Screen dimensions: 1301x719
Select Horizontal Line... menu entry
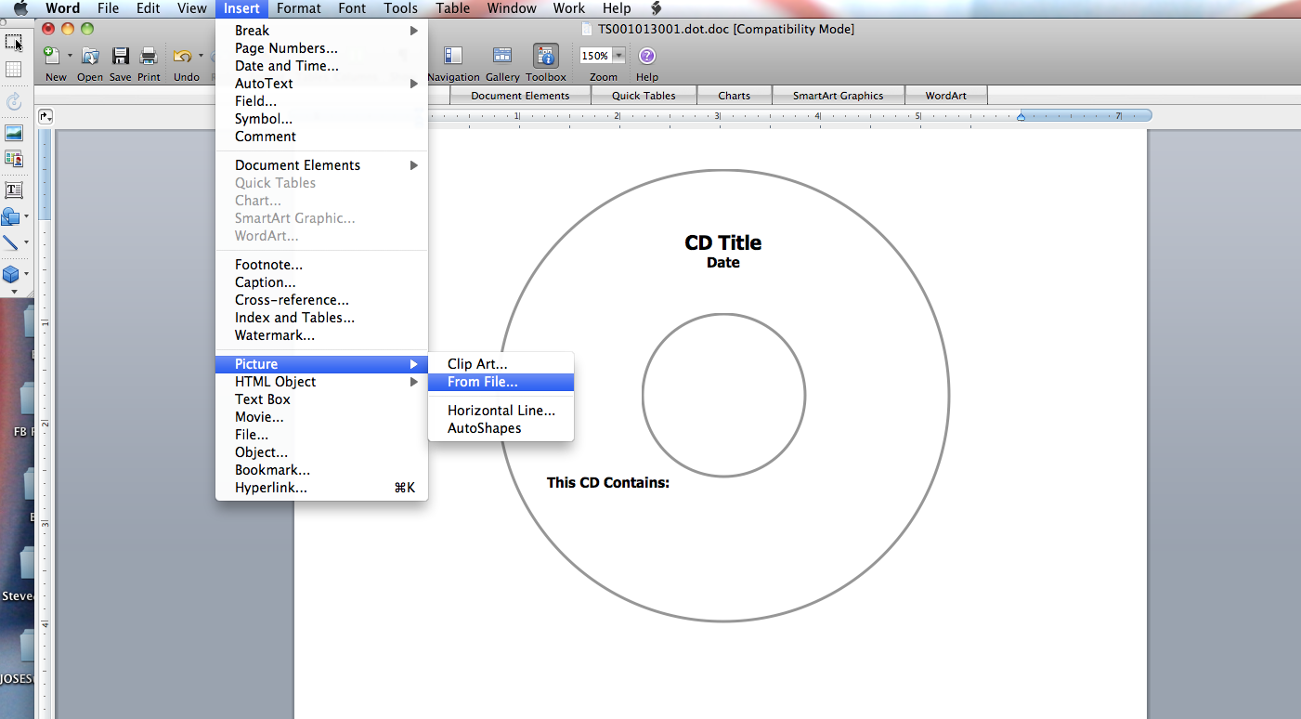[501, 411]
